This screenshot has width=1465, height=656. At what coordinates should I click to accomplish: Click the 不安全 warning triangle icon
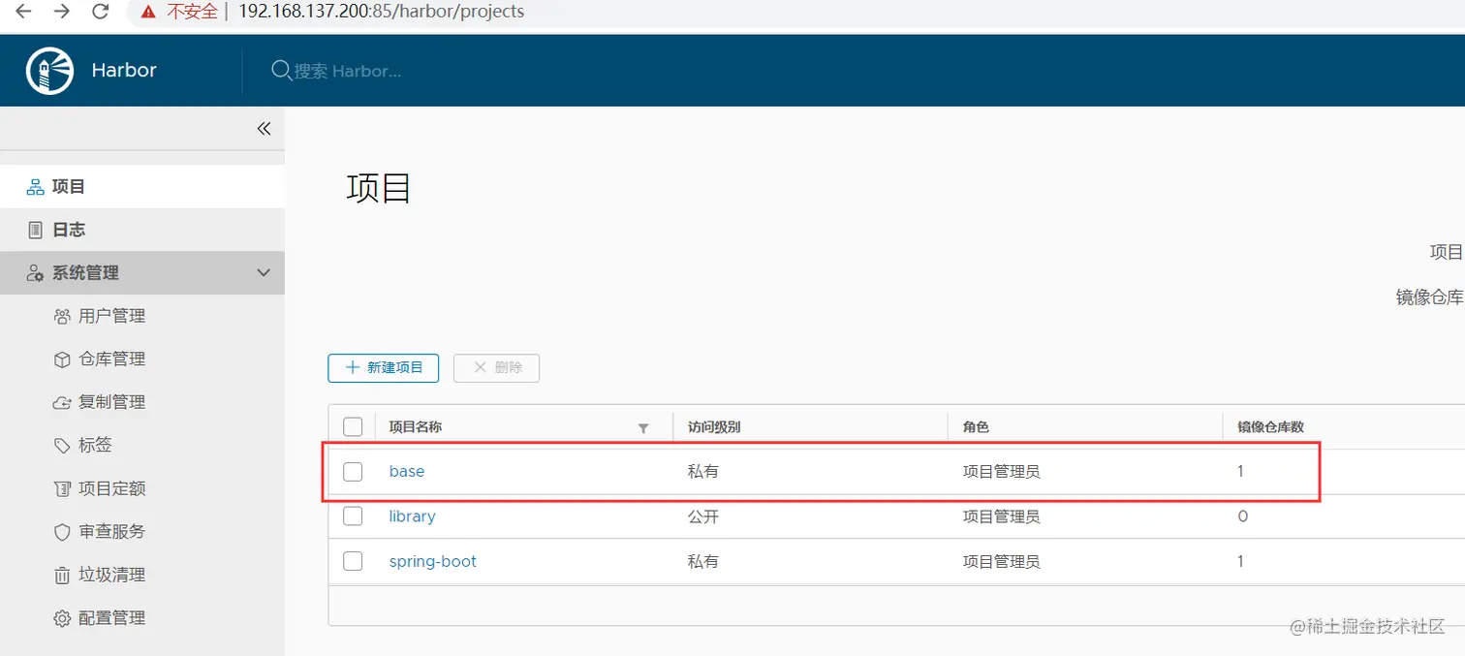tap(147, 12)
